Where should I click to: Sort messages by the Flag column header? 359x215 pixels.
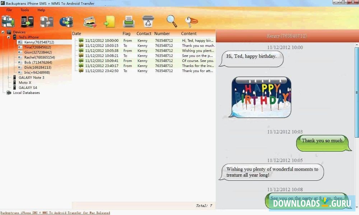pos(126,34)
